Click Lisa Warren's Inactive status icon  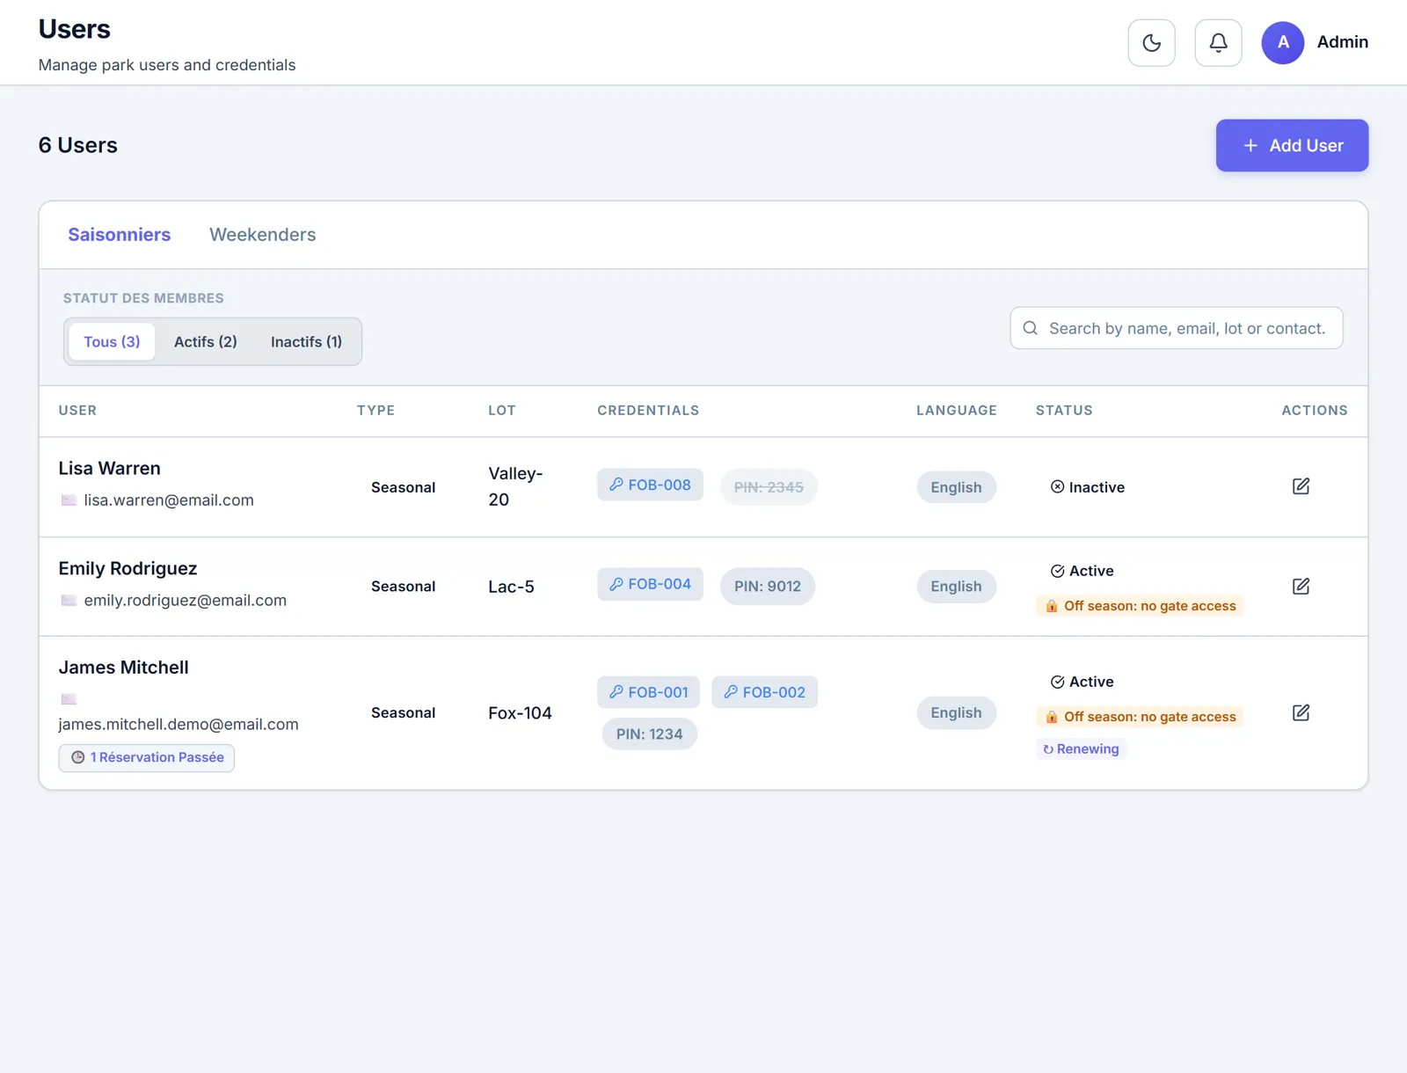click(x=1057, y=487)
